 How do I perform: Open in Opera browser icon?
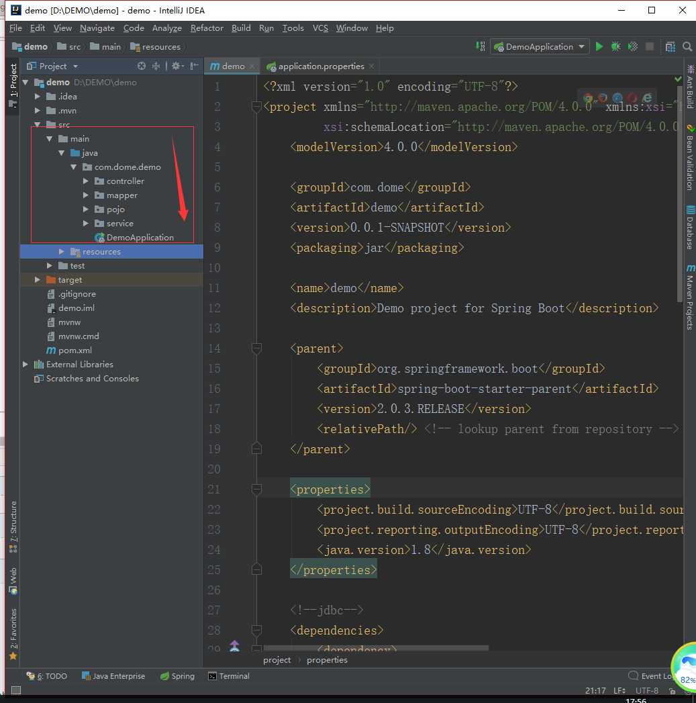point(632,98)
